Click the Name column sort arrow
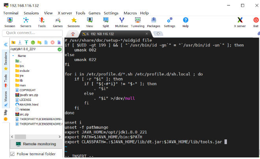 [x=13, y=56]
